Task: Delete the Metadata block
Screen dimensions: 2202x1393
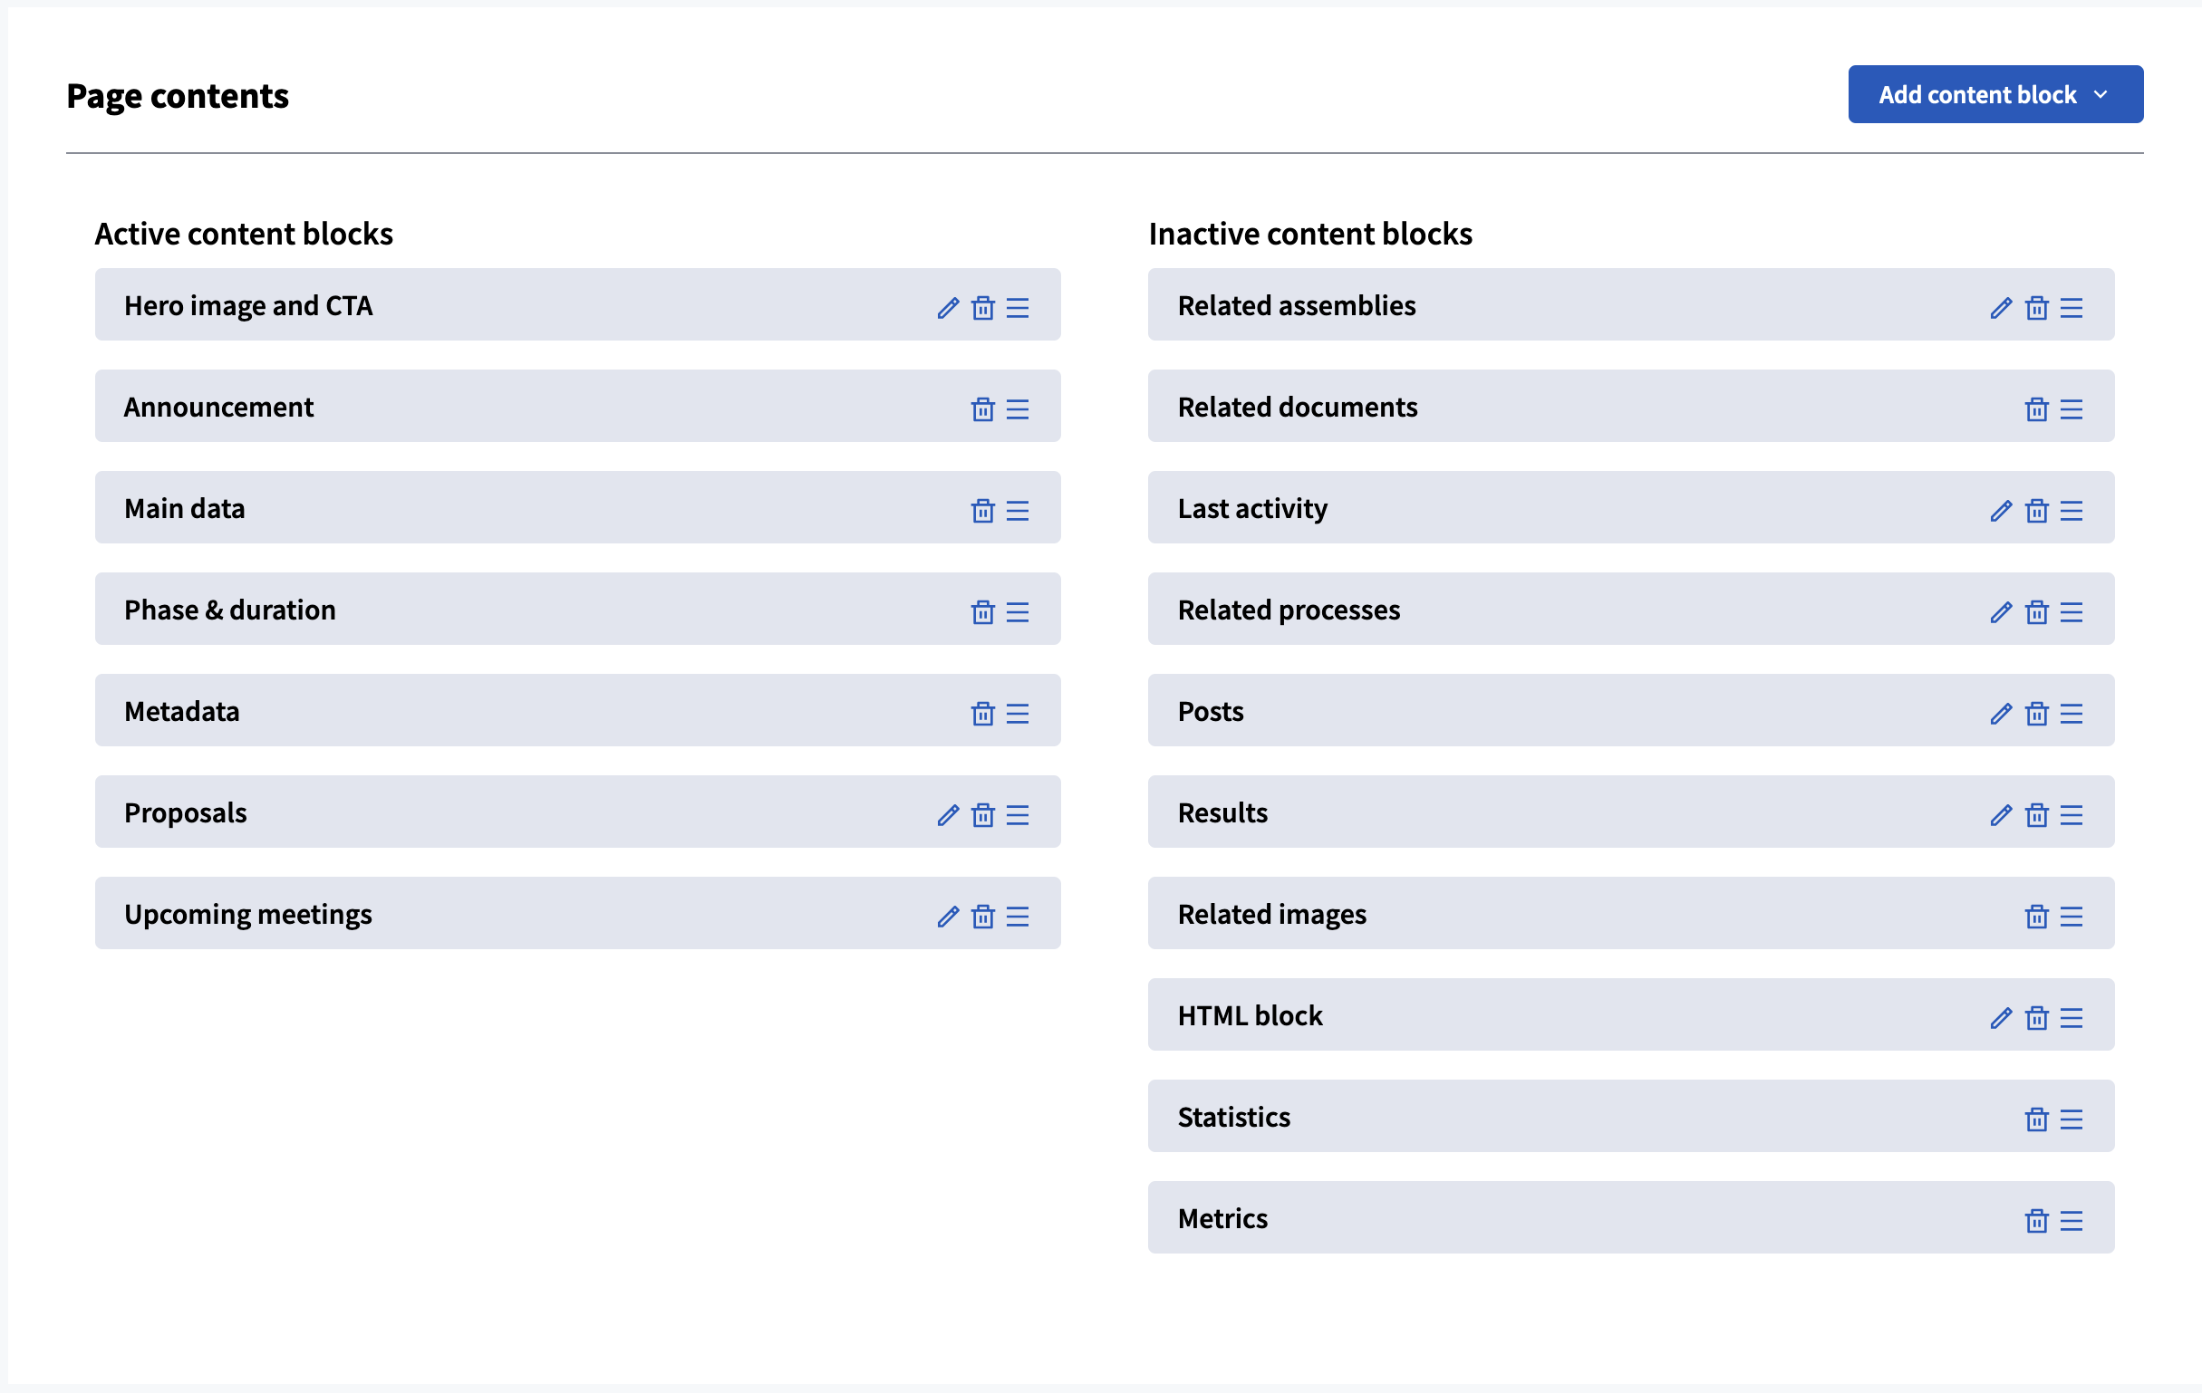Action: (x=982, y=715)
